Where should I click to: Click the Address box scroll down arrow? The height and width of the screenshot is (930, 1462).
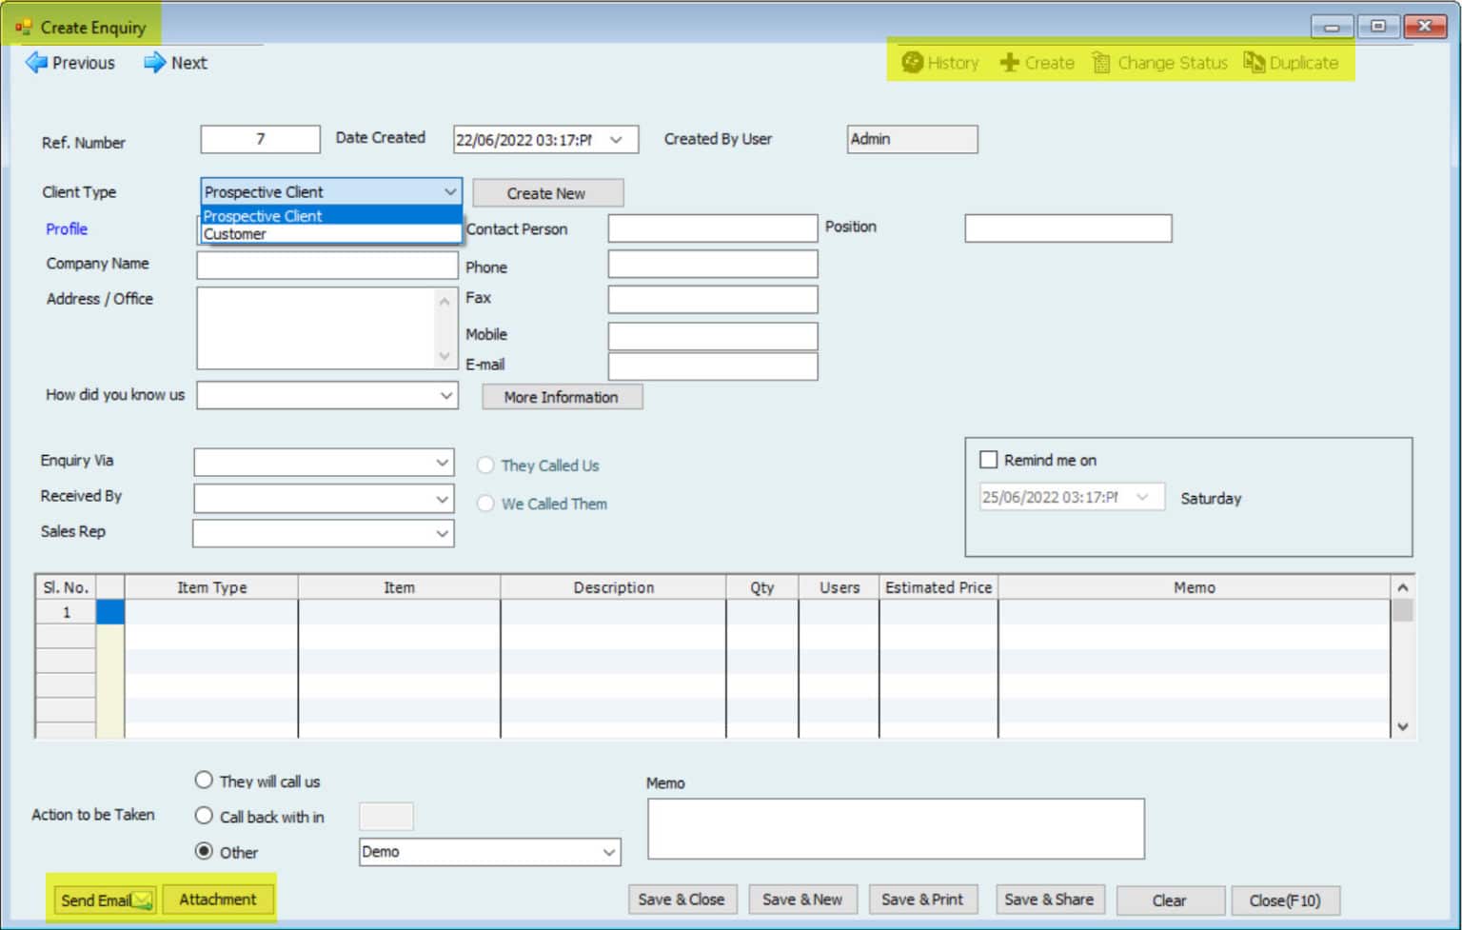tap(445, 356)
